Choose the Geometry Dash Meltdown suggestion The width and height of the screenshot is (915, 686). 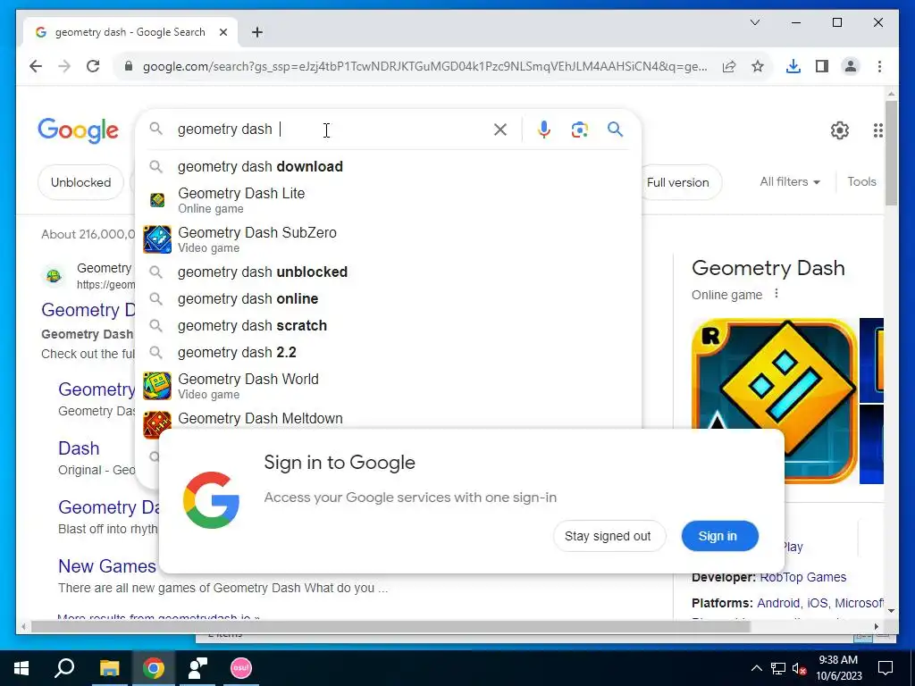[x=388, y=420]
